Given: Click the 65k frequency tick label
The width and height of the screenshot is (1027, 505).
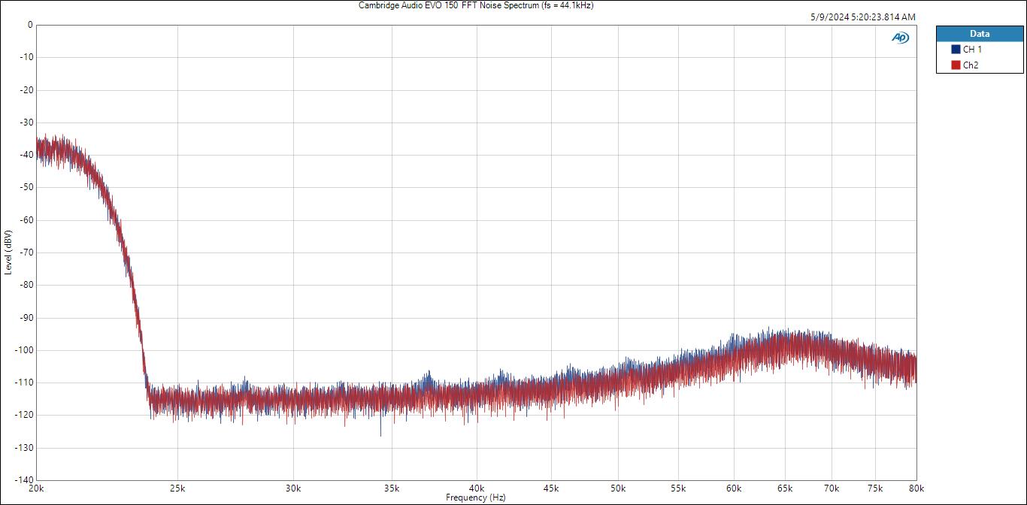Looking at the screenshot, I should click(x=785, y=488).
